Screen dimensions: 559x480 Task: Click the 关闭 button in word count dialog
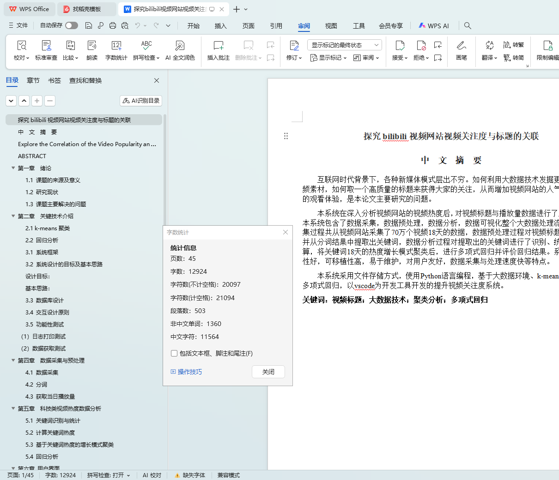(268, 372)
